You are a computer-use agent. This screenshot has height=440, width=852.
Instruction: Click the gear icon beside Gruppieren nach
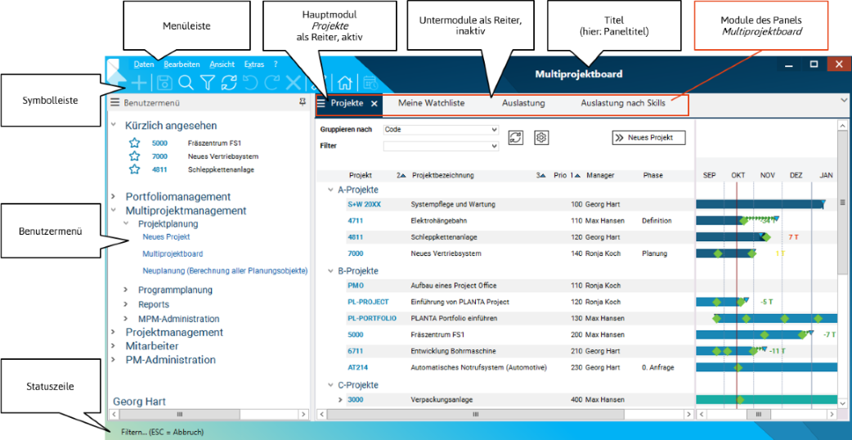pos(540,137)
